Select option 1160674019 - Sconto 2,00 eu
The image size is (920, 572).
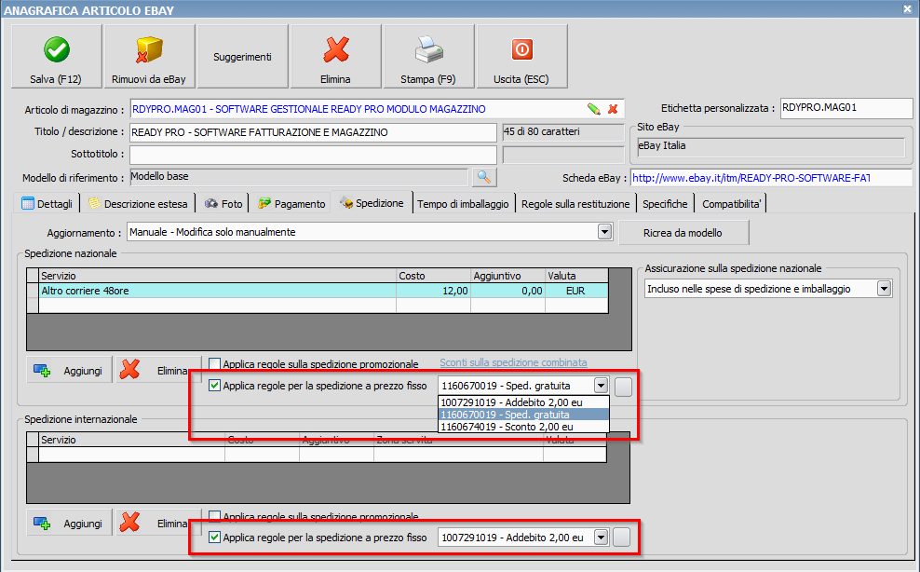524,427
